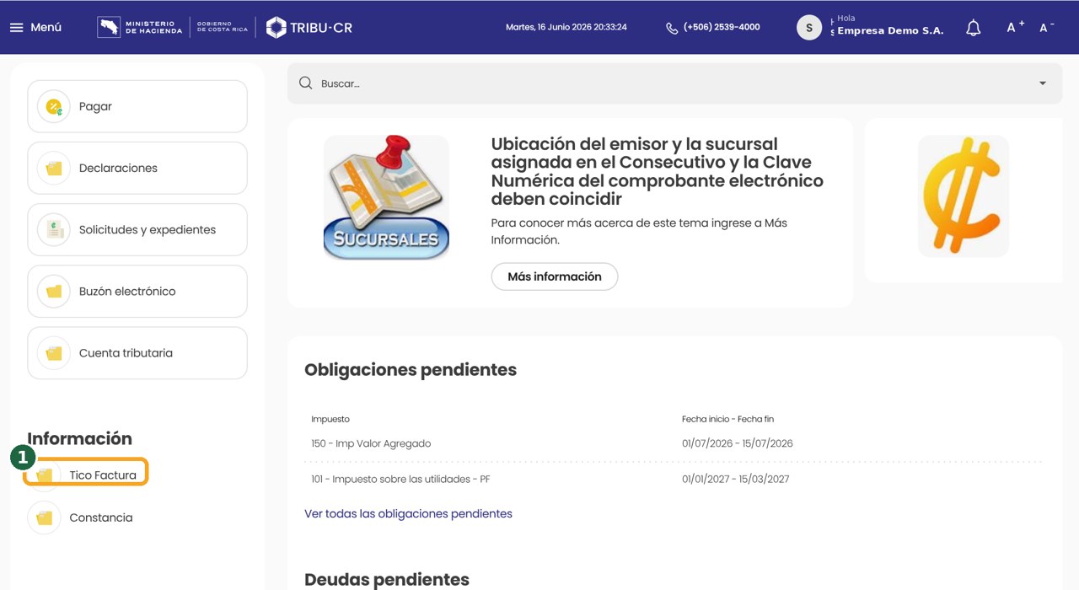This screenshot has height=590, width=1079.
Task: Open the user avatar with letter S
Action: (809, 28)
